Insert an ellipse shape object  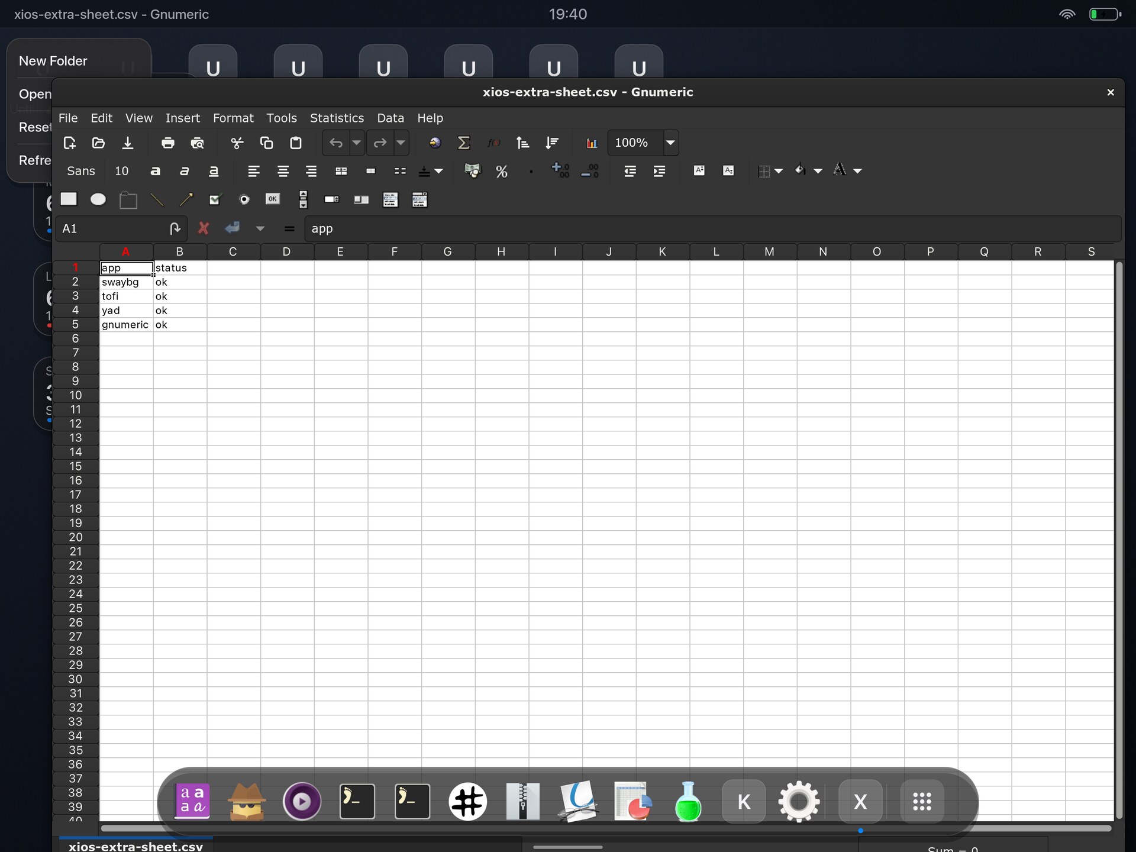click(x=98, y=199)
